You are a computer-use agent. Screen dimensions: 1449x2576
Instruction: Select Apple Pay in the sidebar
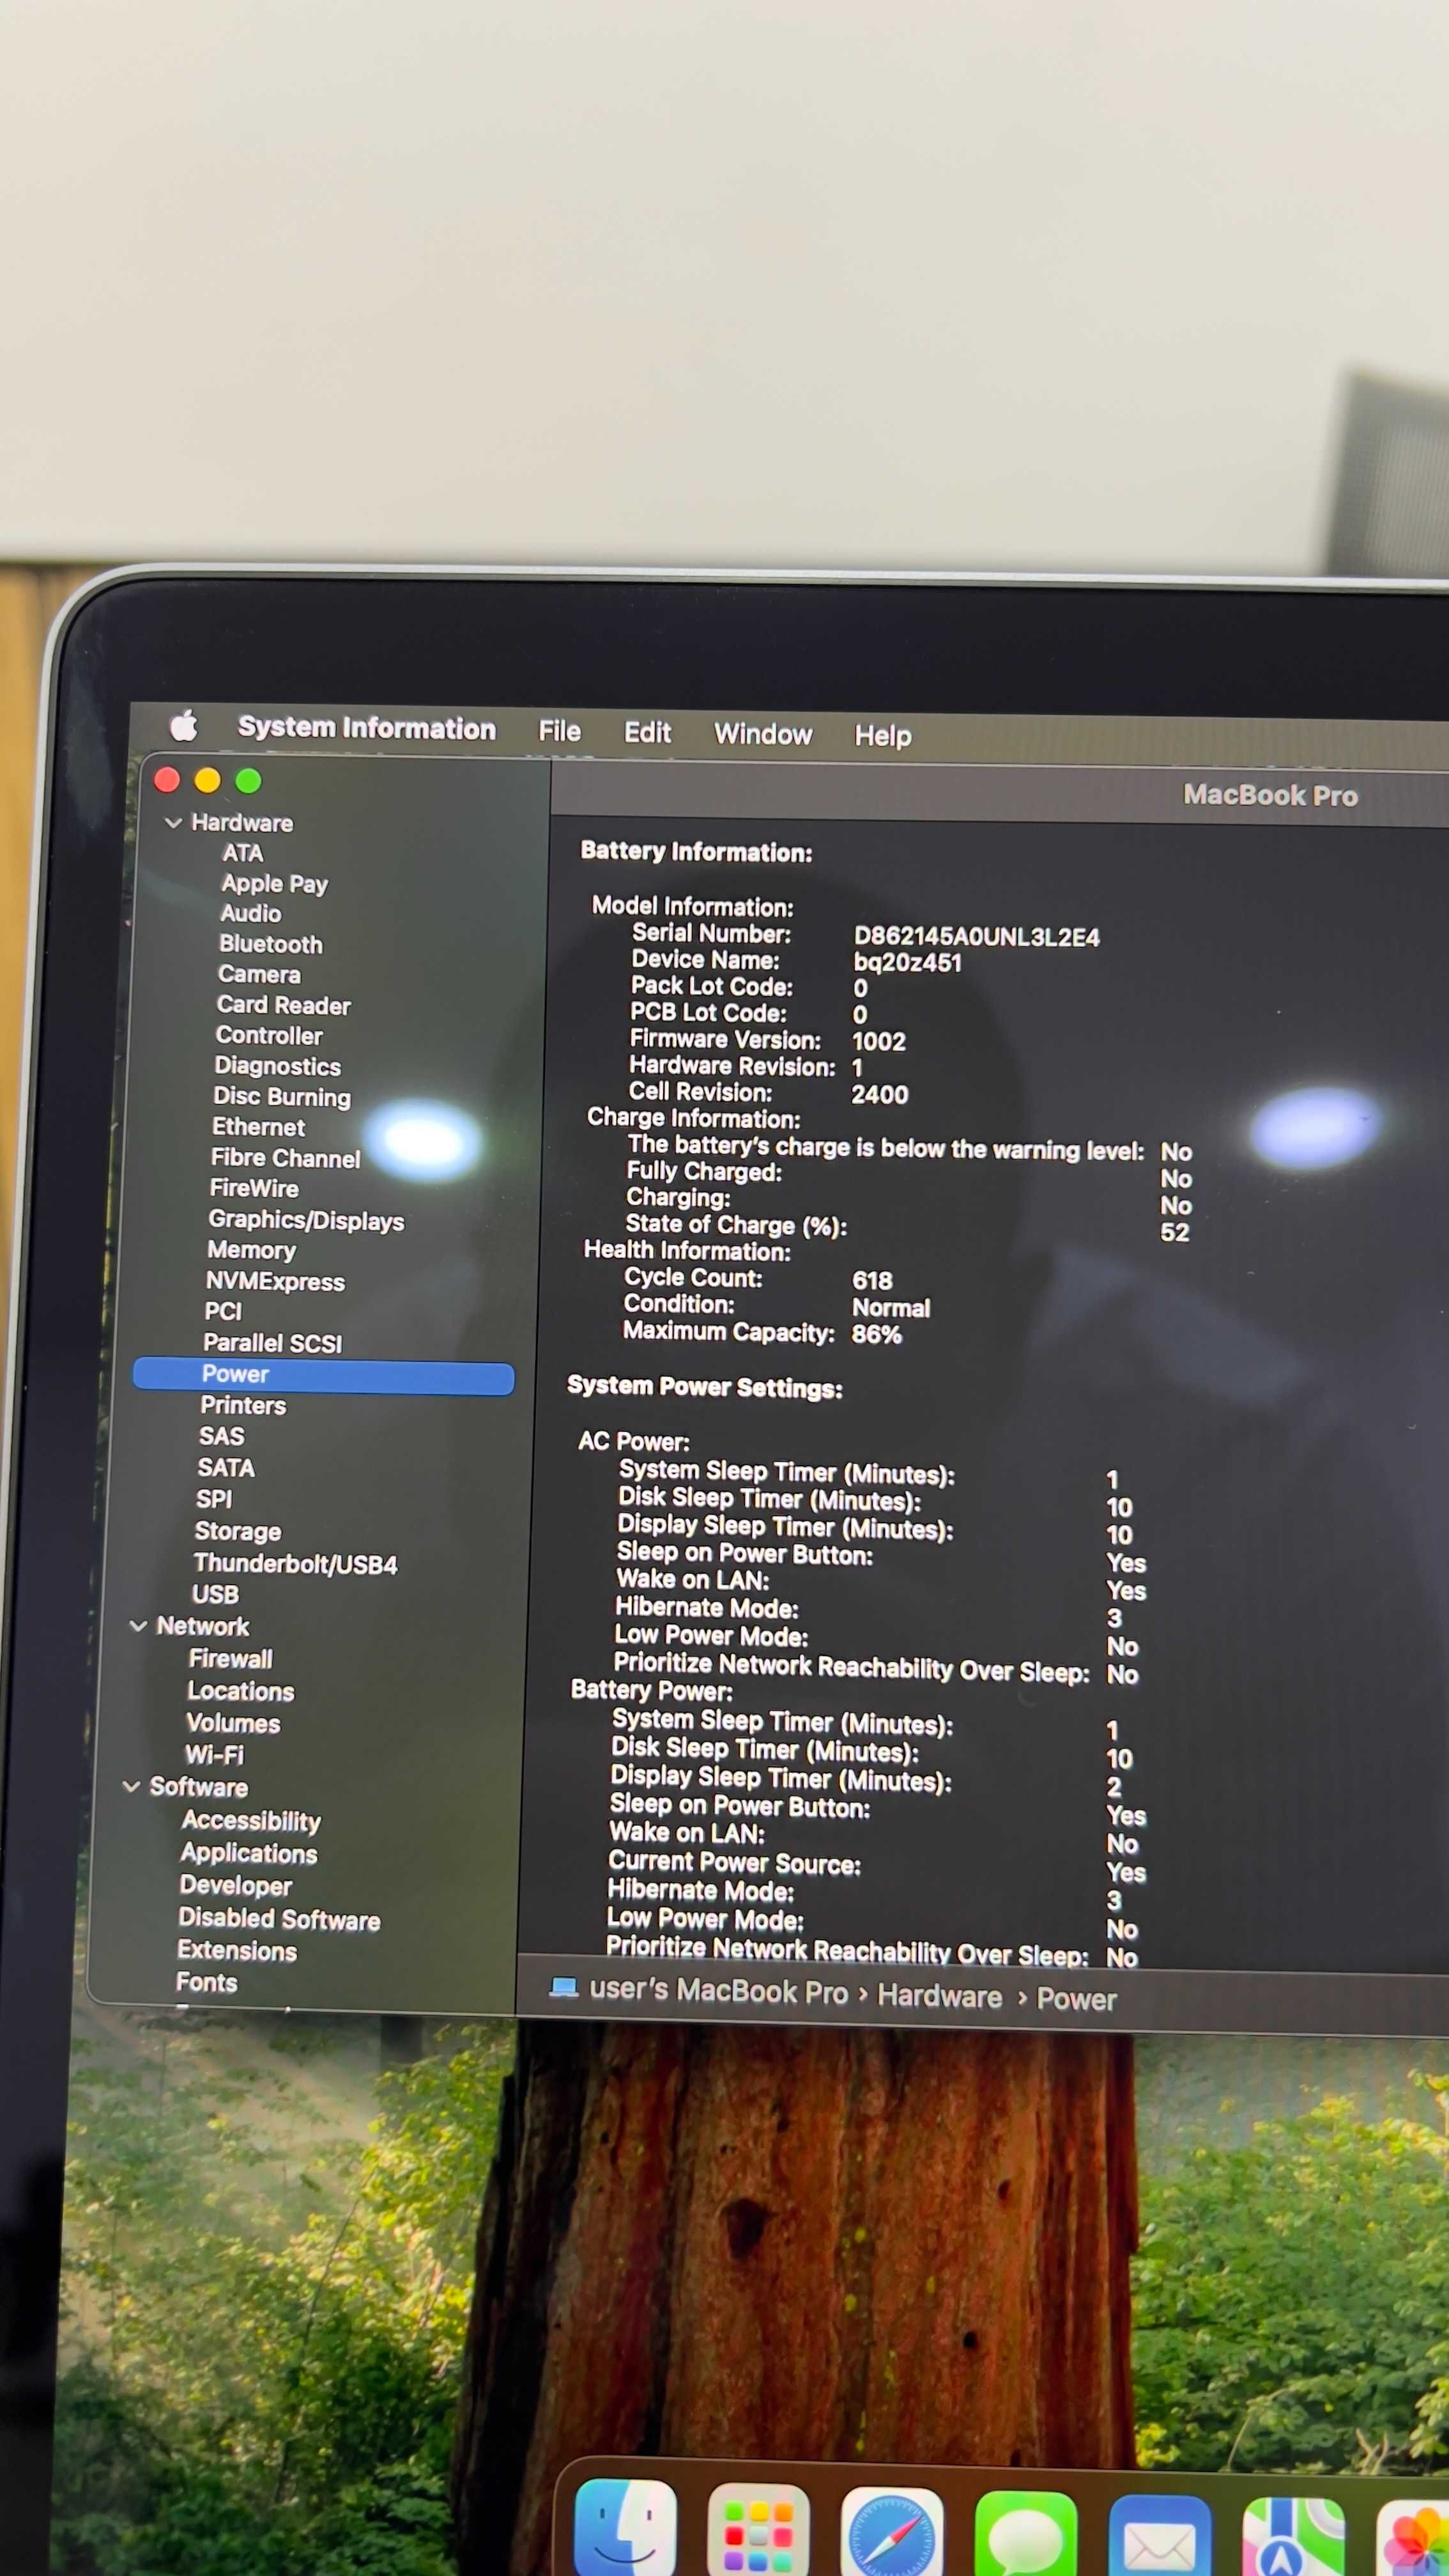click(x=274, y=884)
